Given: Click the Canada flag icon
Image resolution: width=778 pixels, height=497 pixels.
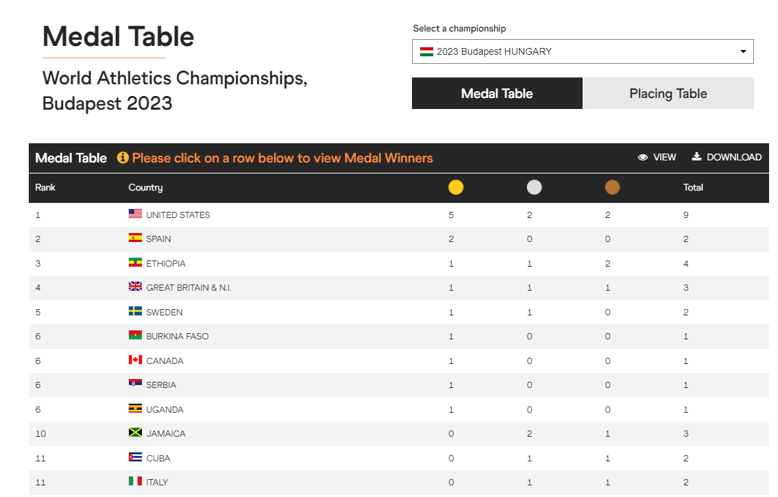Looking at the screenshot, I should click(x=135, y=360).
